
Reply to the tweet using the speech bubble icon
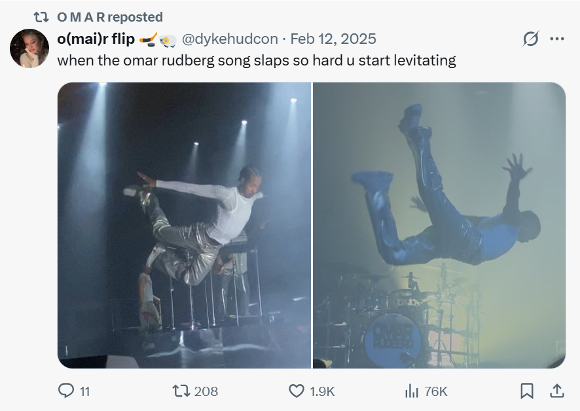coord(66,391)
